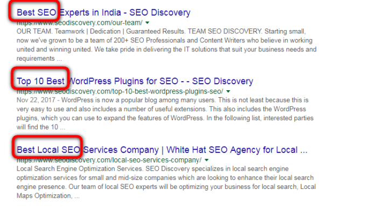Click the local-seo-services-company green URL
The image size is (377, 211).
click(x=109, y=160)
